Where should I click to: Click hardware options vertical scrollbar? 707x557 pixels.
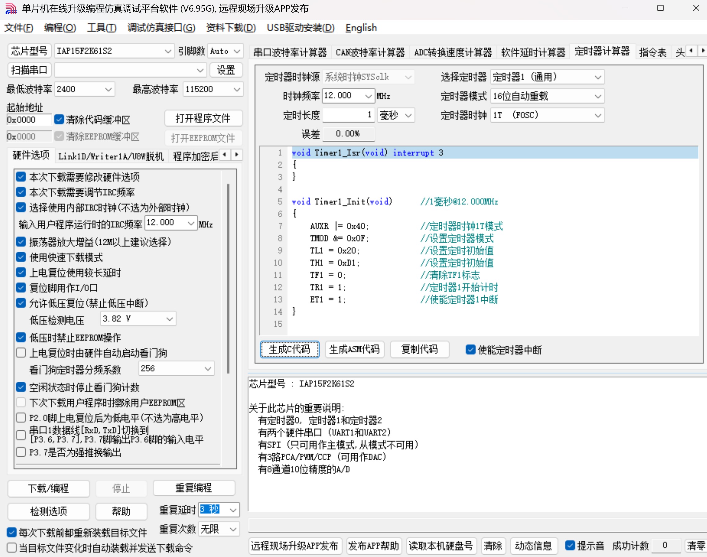[x=228, y=279]
